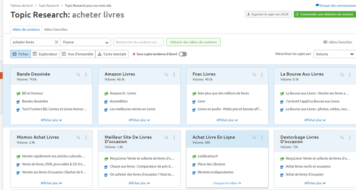Go to Topic Research breadcrumb
The height and width of the screenshot is (190, 356).
pos(48,6)
